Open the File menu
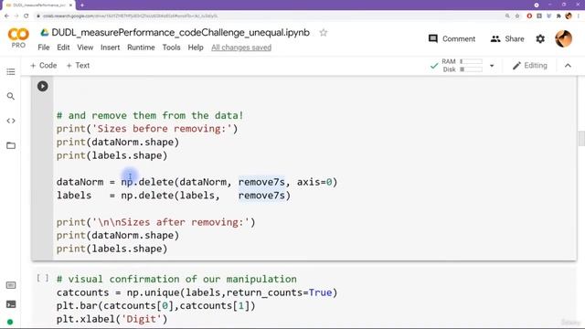The width and height of the screenshot is (585, 329). click(43, 48)
